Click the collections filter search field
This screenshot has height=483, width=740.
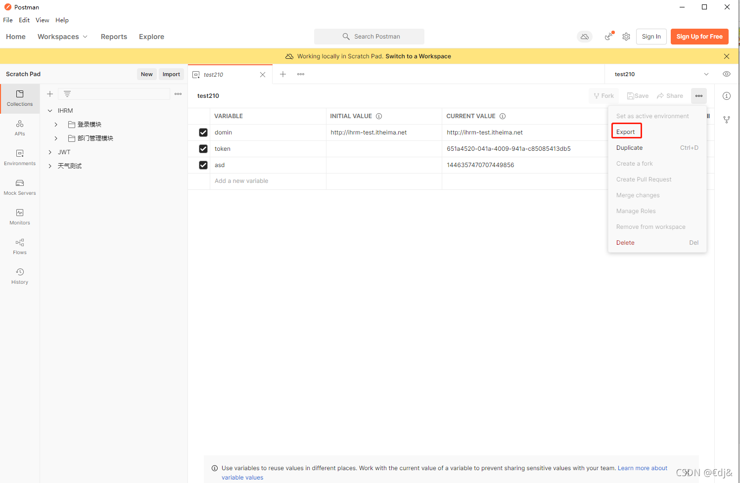(x=114, y=94)
